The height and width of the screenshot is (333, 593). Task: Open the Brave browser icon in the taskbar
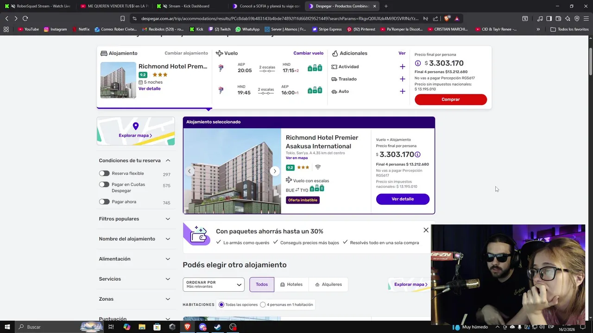pos(188,327)
